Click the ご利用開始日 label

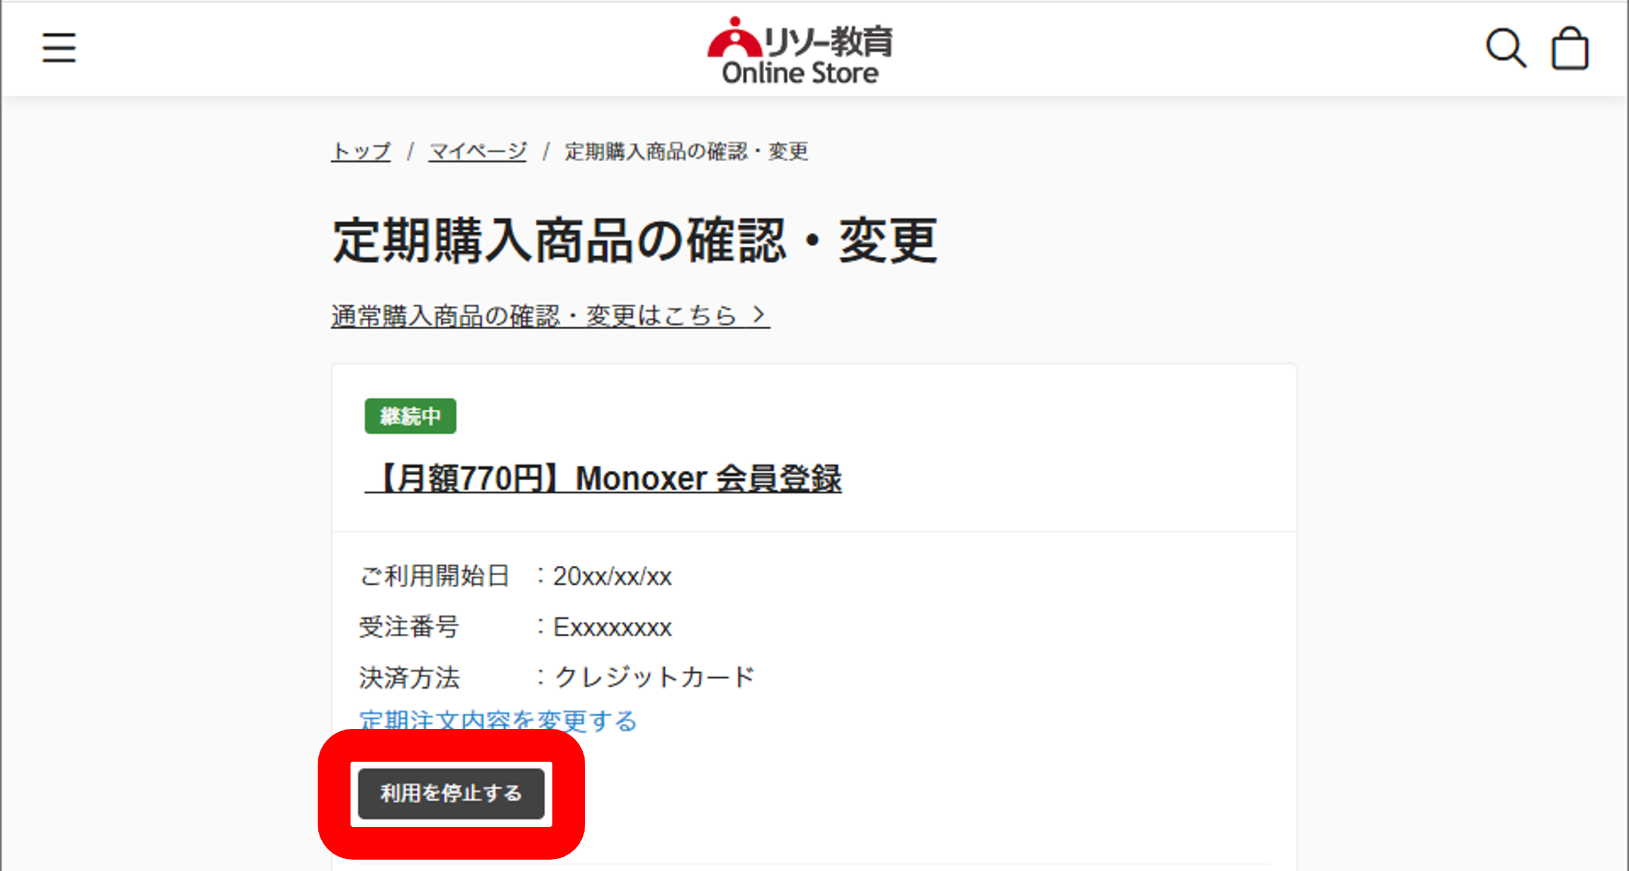coord(435,576)
